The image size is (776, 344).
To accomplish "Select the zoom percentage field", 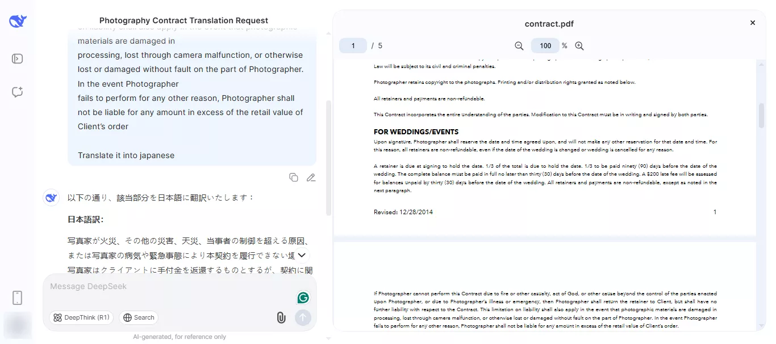I will coord(545,45).
